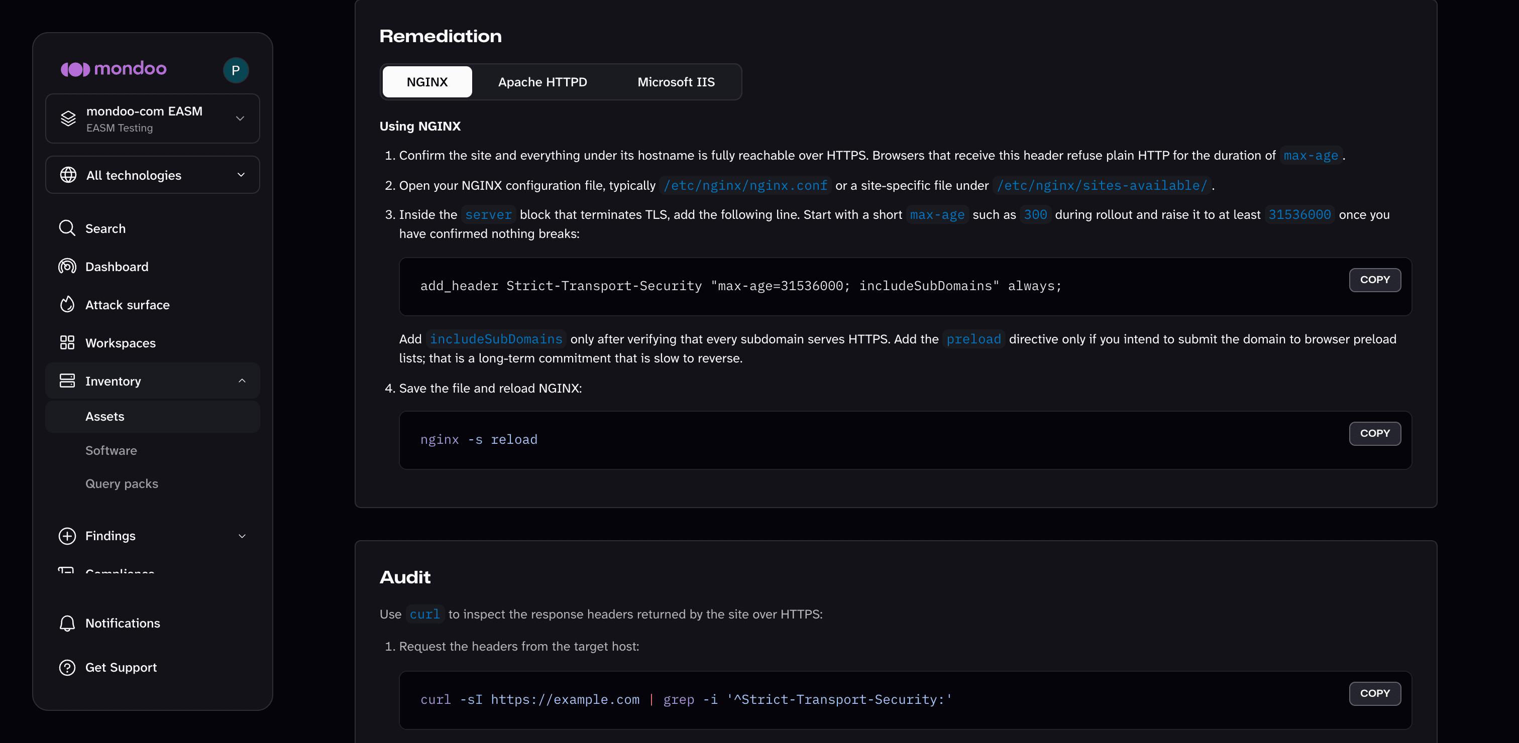Viewport: 1519px width, 743px height.
Task: Click the Remediation heading
Action: point(441,36)
